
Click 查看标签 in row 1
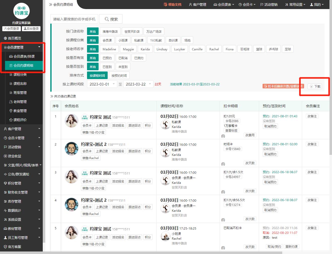[231, 130]
